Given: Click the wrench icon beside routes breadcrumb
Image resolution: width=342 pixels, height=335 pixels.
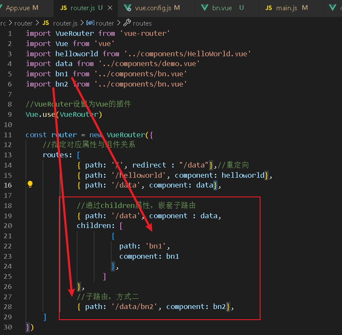Looking at the screenshot, I should (x=127, y=23).
